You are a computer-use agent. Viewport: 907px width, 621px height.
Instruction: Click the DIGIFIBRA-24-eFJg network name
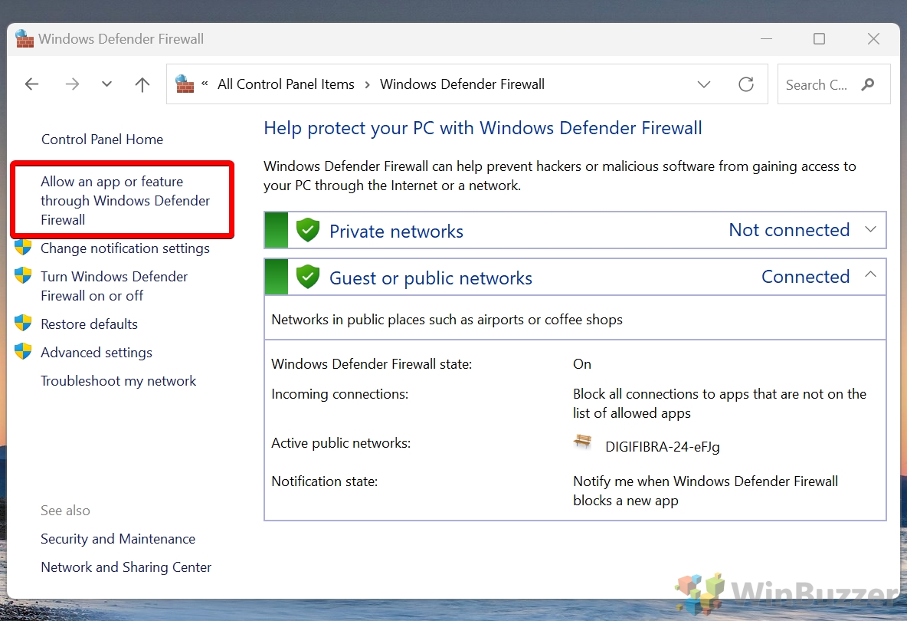pyautogui.click(x=663, y=447)
